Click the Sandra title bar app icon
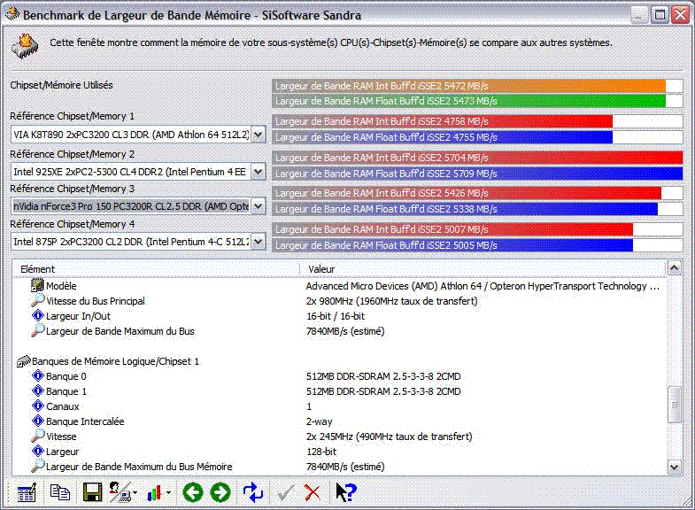The image size is (695, 510). click(12, 14)
